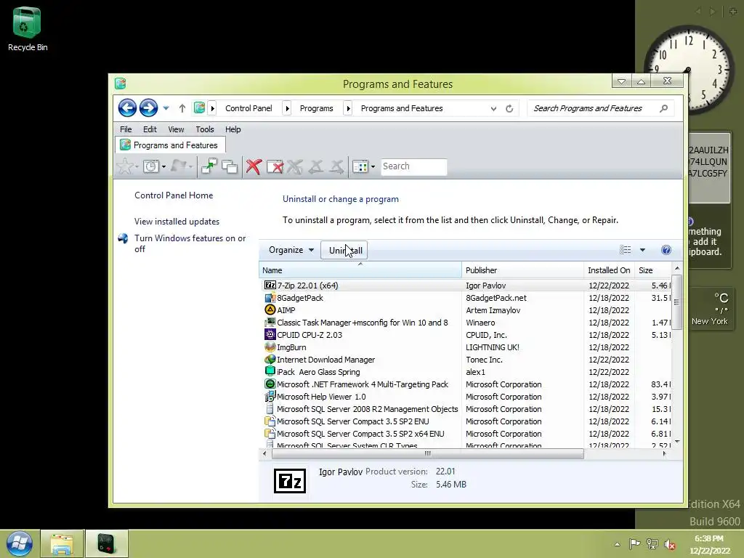Open File Explorer from the taskbar
This screenshot has height=558, width=744.
(62, 543)
